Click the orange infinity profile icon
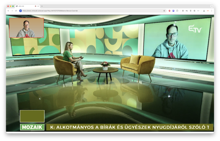Viewport: 220px width, 141px height. [x=208, y=11]
